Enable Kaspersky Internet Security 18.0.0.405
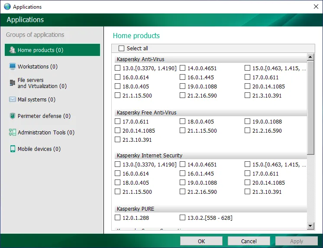This screenshot has height=248, width=323. 117,183
